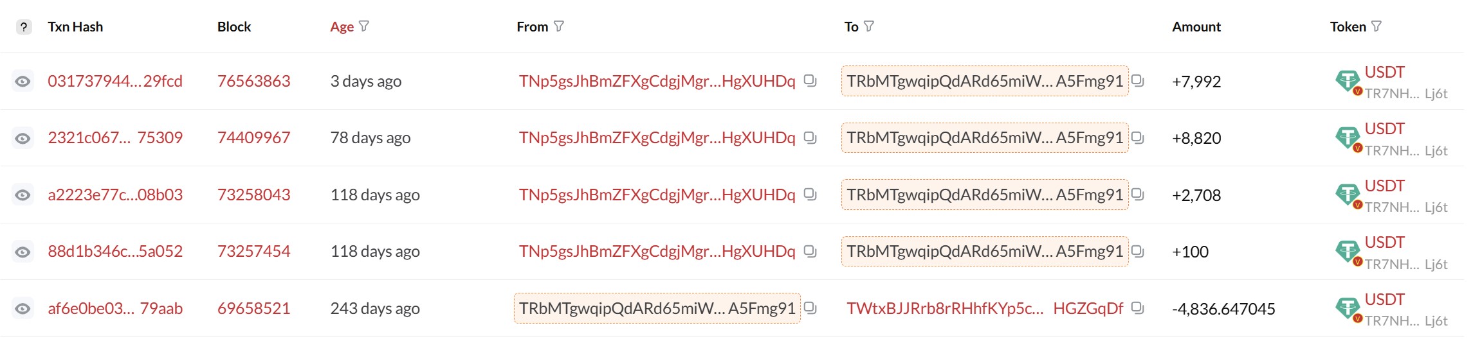Click USDT Tether logo in last row
Screen dimensions: 1482x339
tap(1347, 308)
